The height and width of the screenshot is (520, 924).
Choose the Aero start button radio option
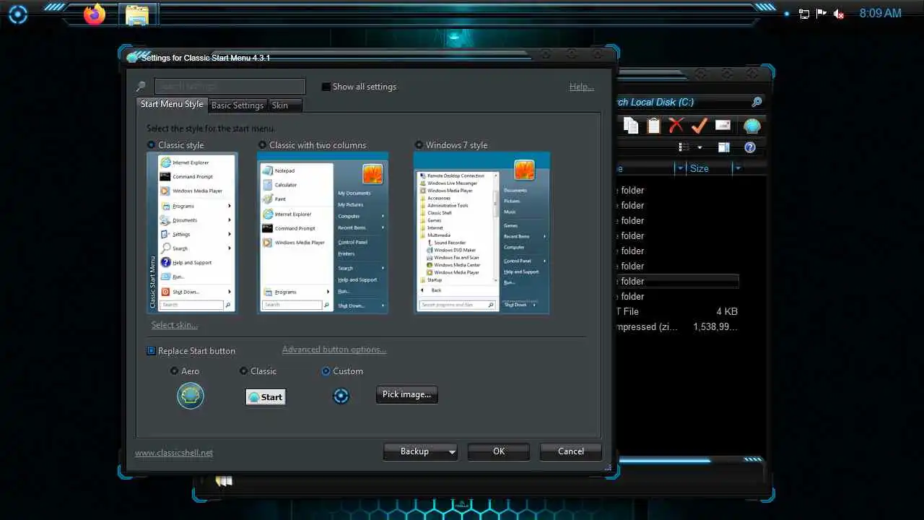click(174, 371)
